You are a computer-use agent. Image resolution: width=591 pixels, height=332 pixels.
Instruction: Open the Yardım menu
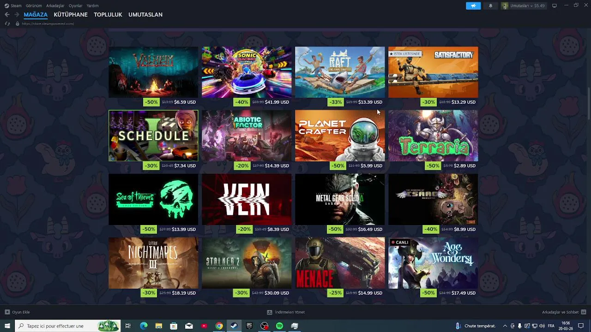(x=92, y=6)
